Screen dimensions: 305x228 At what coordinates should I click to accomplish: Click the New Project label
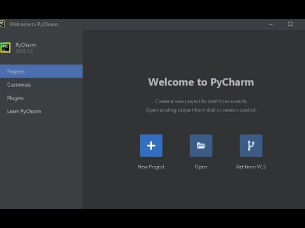(x=151, y=167)
